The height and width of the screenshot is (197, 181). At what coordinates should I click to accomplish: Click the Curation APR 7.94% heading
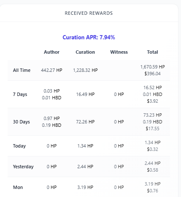coord(89,37)
